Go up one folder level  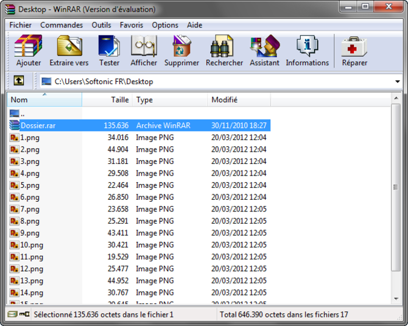click(19, 80)
